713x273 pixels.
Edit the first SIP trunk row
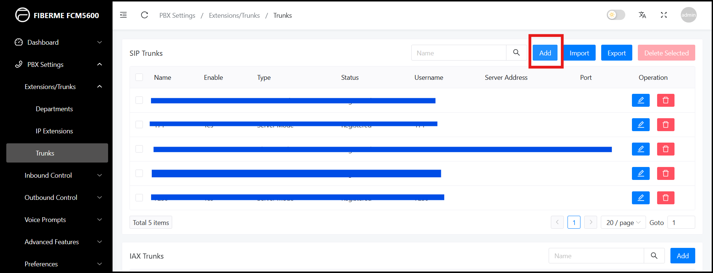pos(641,100)
